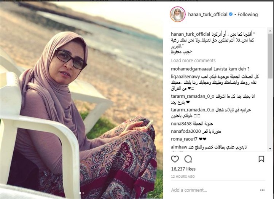Open hanan_turk_official profile picture
Screen dimensions: 274x199
[x=178, y=14]
